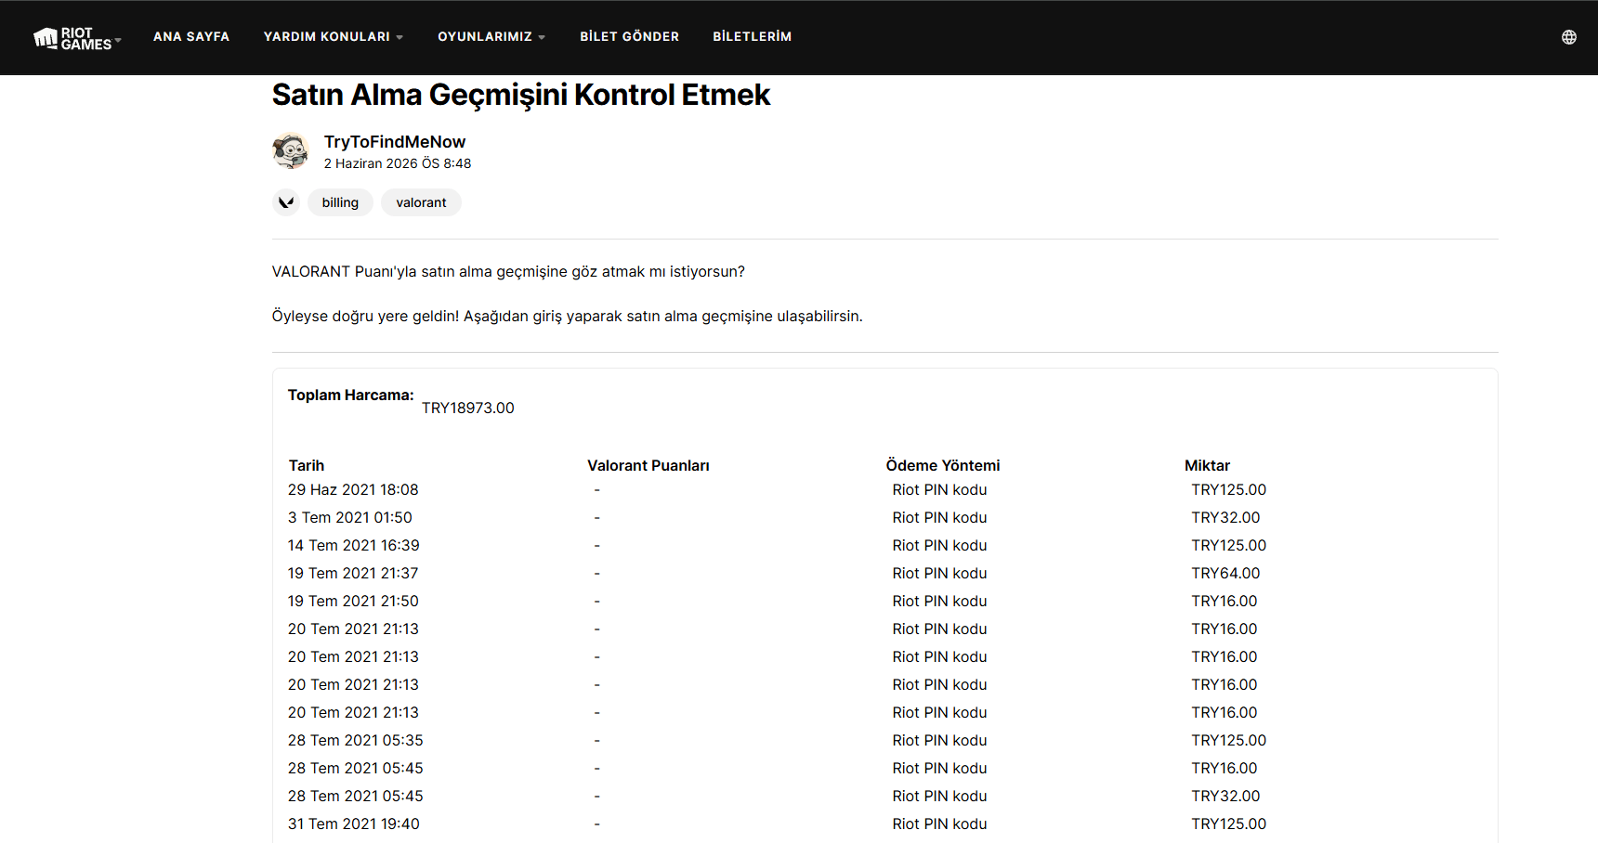Click the Toplam Harcama label
This screenshot has width=1598, height=843.
(351, 396)
